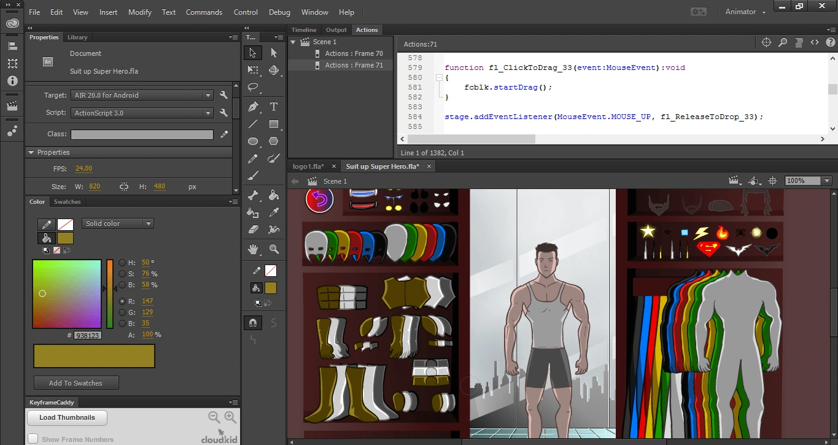Viewport: 838px width, 445px height.
Task: Select the R red radio button
Action: coord(122,301)
